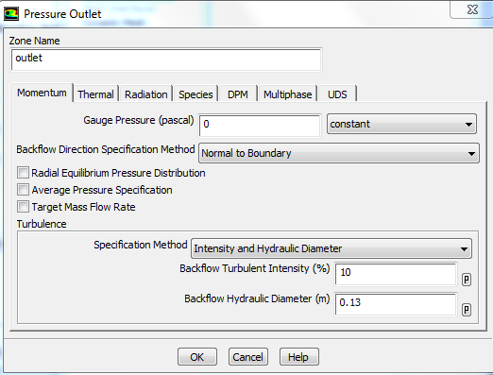
Task: Enable Radial Equilibrium Pressure Distribution checkbox
Action: tap(23, 173)
